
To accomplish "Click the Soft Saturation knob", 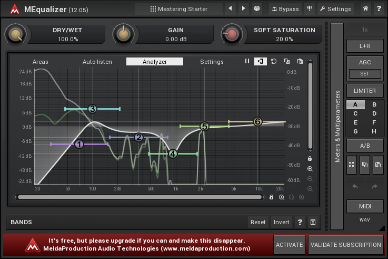I will [232, 34].
